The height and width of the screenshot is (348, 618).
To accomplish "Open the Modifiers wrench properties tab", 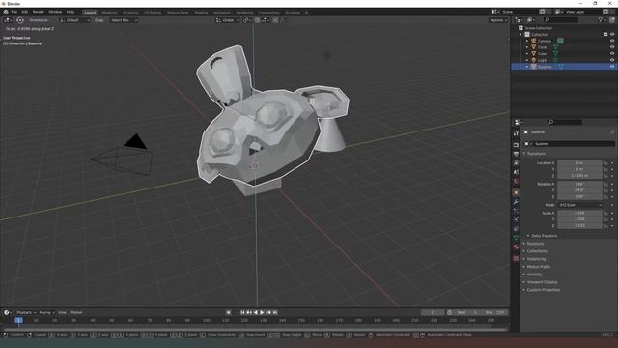I will click(x=516, y=202).
